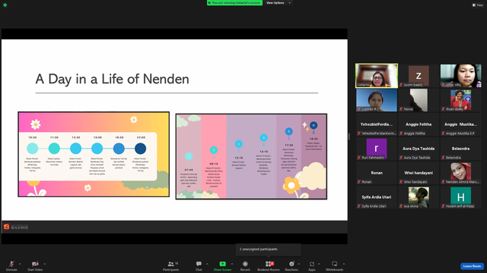Select the Ruri Fahmadini participant tile

(377, 149)
